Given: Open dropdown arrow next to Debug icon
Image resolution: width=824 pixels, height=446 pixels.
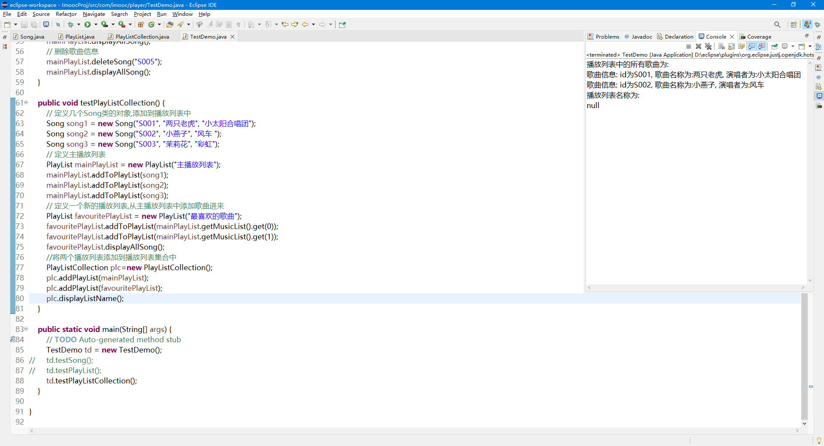Looking at the screenshot, I should tap(79, 24).
